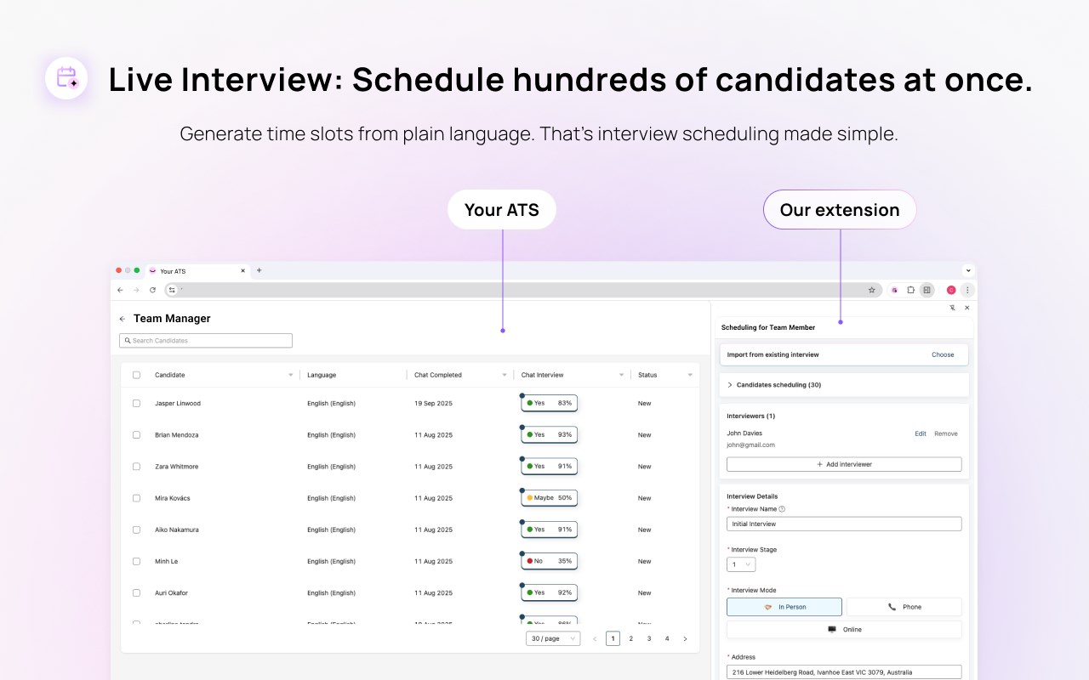
Task: Go to page 2 of candidates
Action: coord(631,638)
